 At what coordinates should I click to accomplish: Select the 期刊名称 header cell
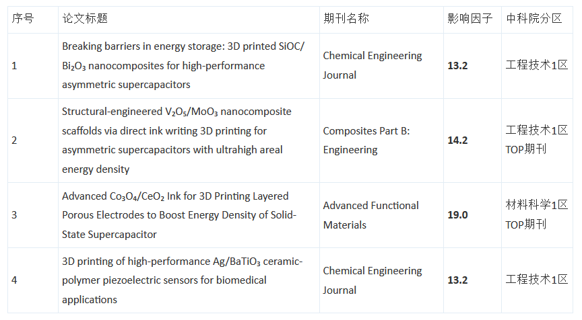(x=346, y=18)
